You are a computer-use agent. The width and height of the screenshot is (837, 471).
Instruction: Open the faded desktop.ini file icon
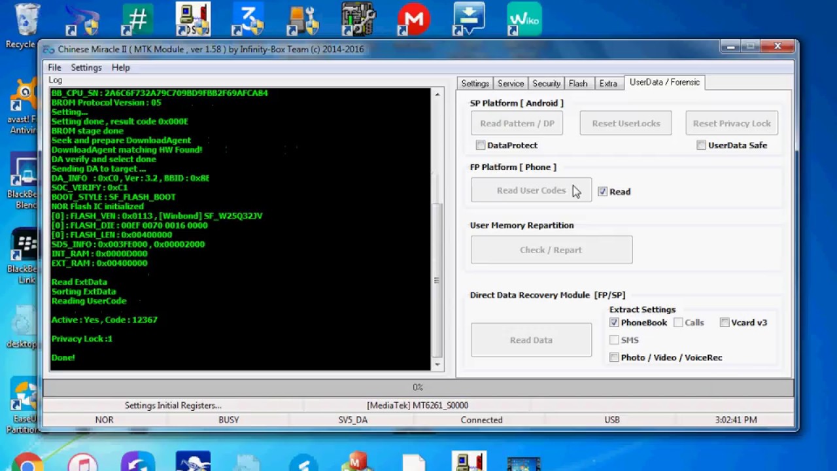point(24,326)
